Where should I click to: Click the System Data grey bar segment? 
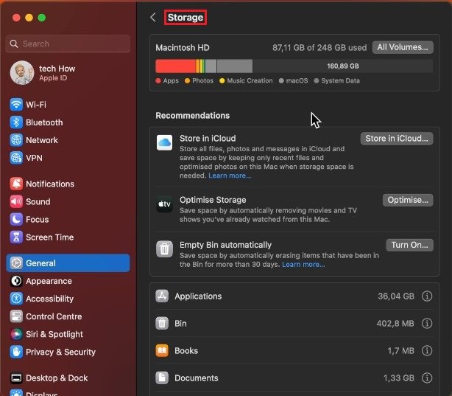coord(235,66)
